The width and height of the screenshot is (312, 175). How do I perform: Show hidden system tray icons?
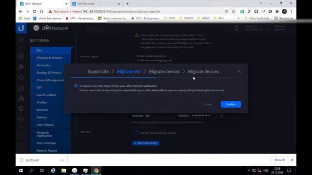click(x=249, y=171)
